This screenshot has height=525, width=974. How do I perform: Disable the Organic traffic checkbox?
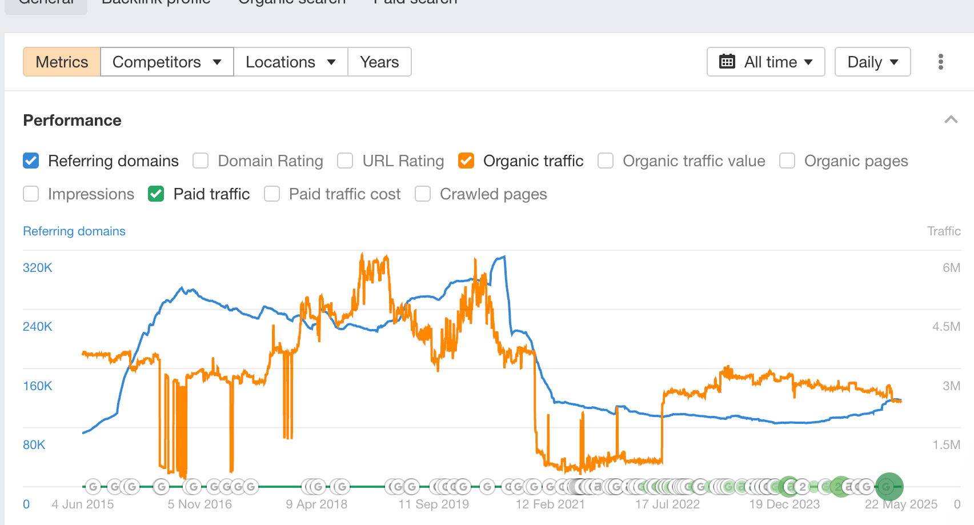point(466,161)
